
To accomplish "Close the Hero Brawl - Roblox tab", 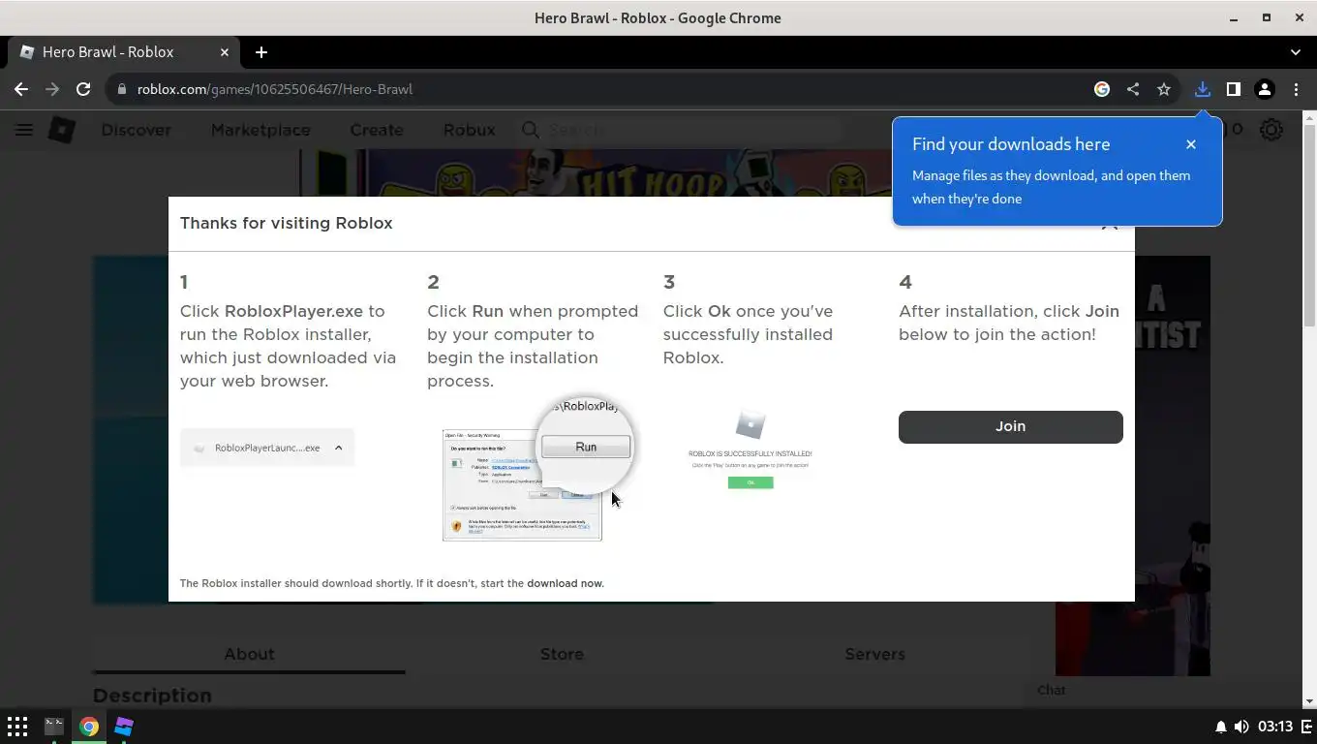I will [x=225, y=52].
